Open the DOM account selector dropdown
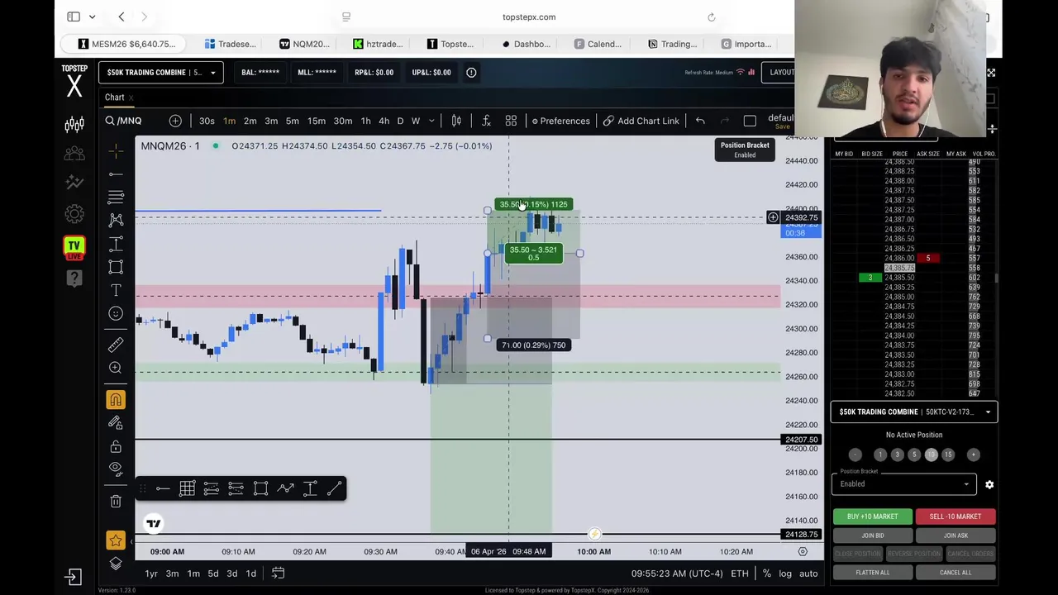Viewport: 1058px width, 595px height. [x=914, y=412]
